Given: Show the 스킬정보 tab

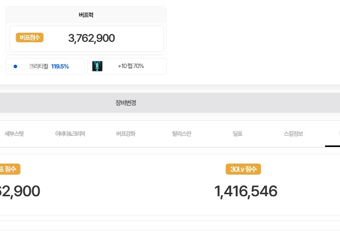Looking at the screenshot, I should coord(293,134).
